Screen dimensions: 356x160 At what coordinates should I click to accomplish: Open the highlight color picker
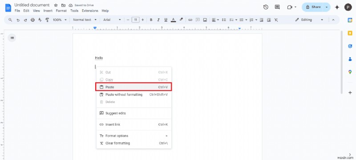point(181,20)
